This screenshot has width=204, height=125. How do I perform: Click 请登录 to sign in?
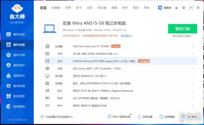[165, 8]
